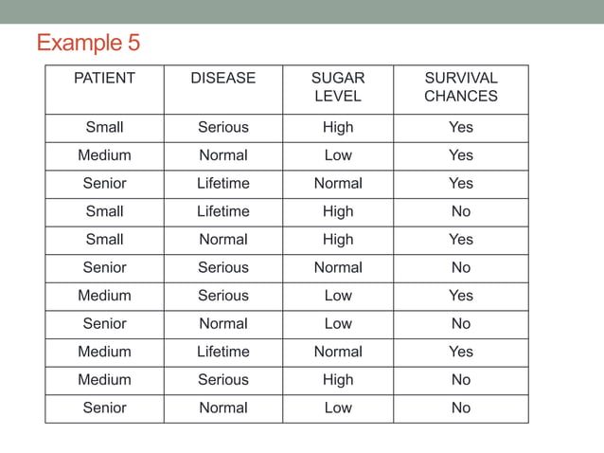Select the DISEASE column header
Image resolution: width=604 pixels, height=453 pixels.
[223, 78]
